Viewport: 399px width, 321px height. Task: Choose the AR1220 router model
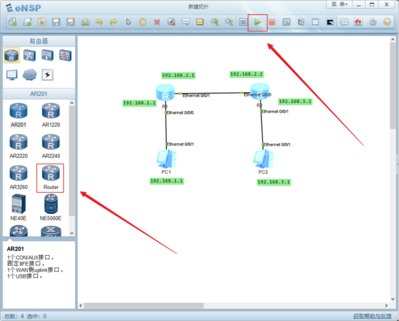click(x=51, y=115)
